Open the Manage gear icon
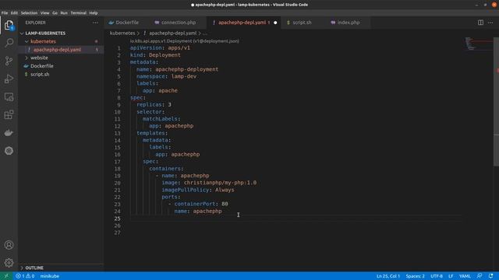The height and width of the screenshot is (280, 499). 9,263
